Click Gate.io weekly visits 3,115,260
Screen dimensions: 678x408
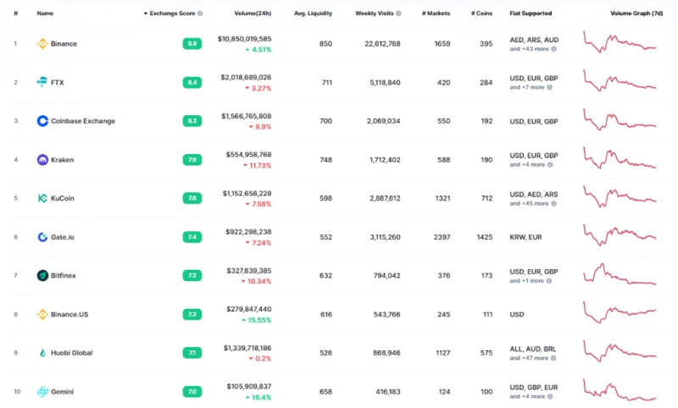click(385, 237)
